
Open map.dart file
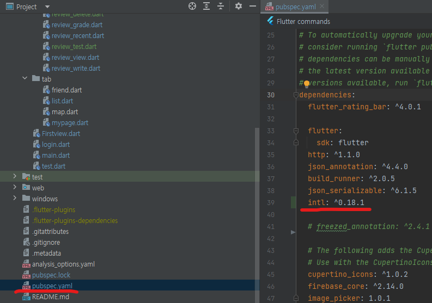click(65, 112)
